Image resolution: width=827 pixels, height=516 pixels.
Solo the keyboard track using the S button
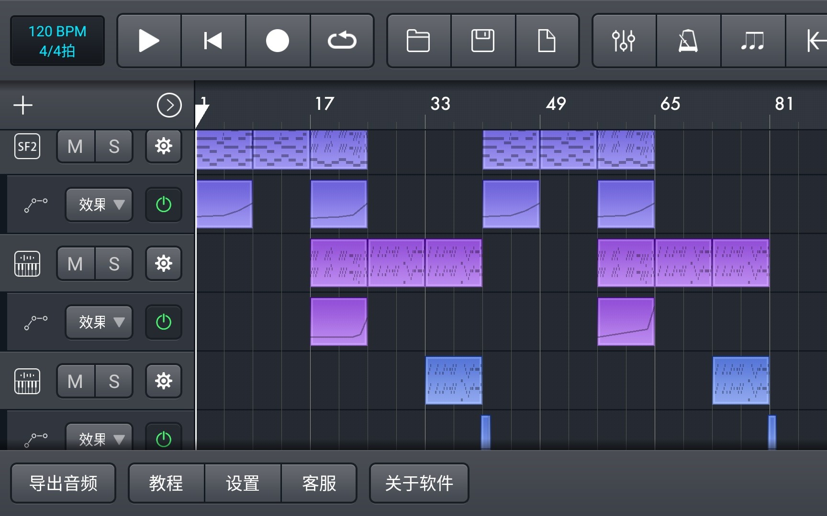click(x=114, y=263)
